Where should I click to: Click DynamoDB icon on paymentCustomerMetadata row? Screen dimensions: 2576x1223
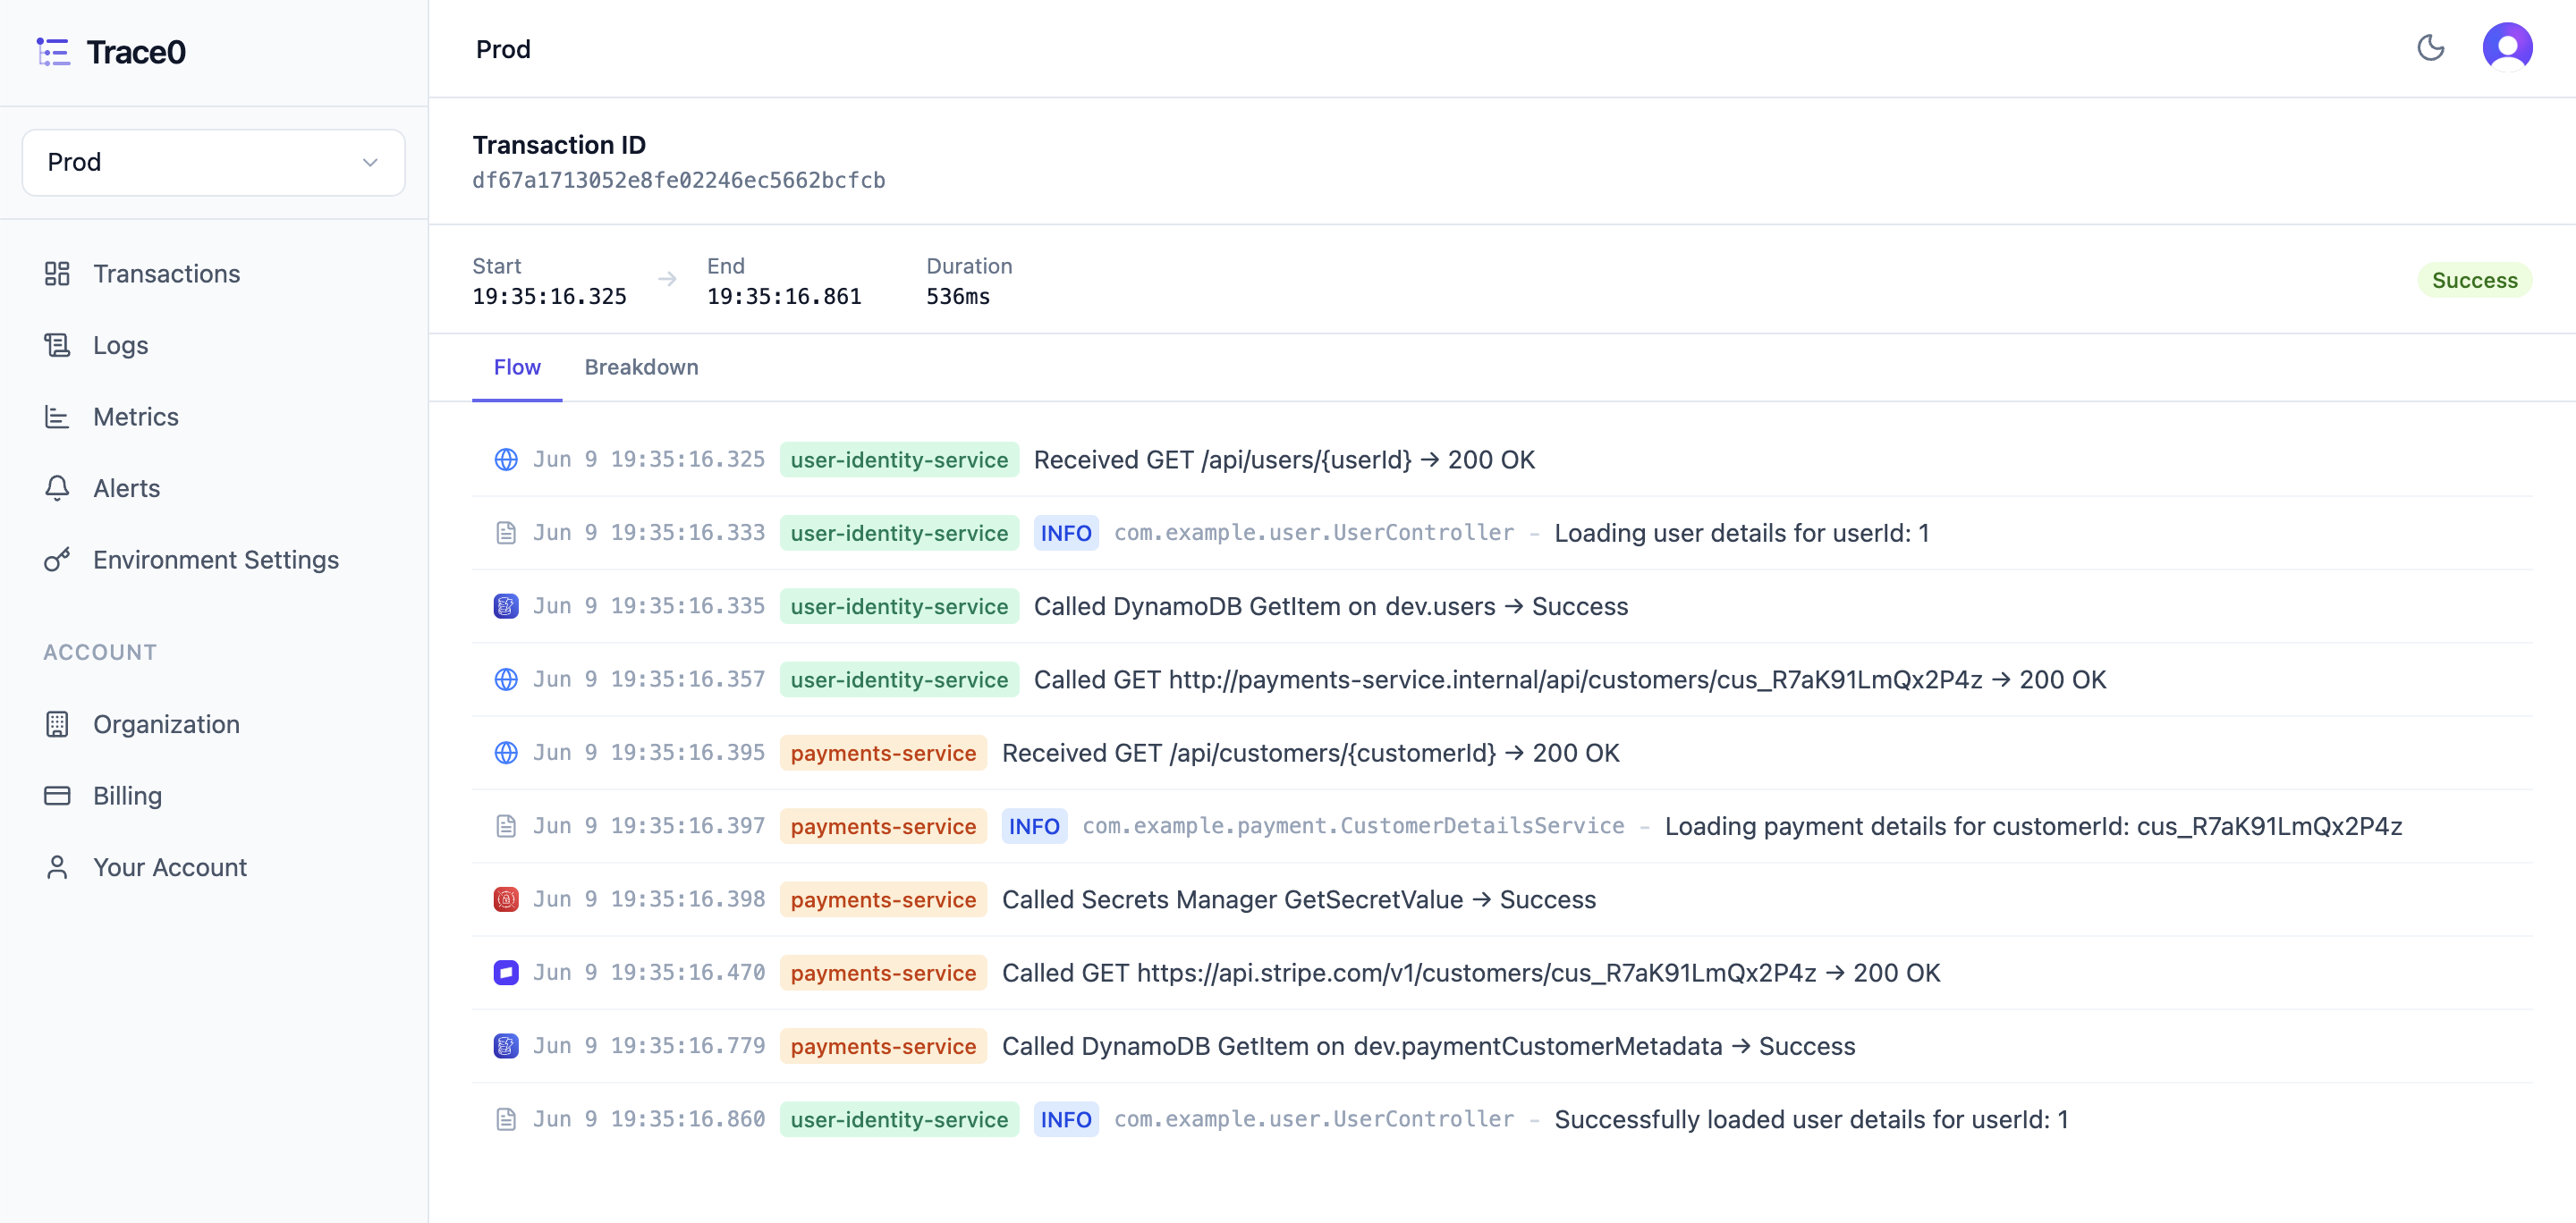506,1046
